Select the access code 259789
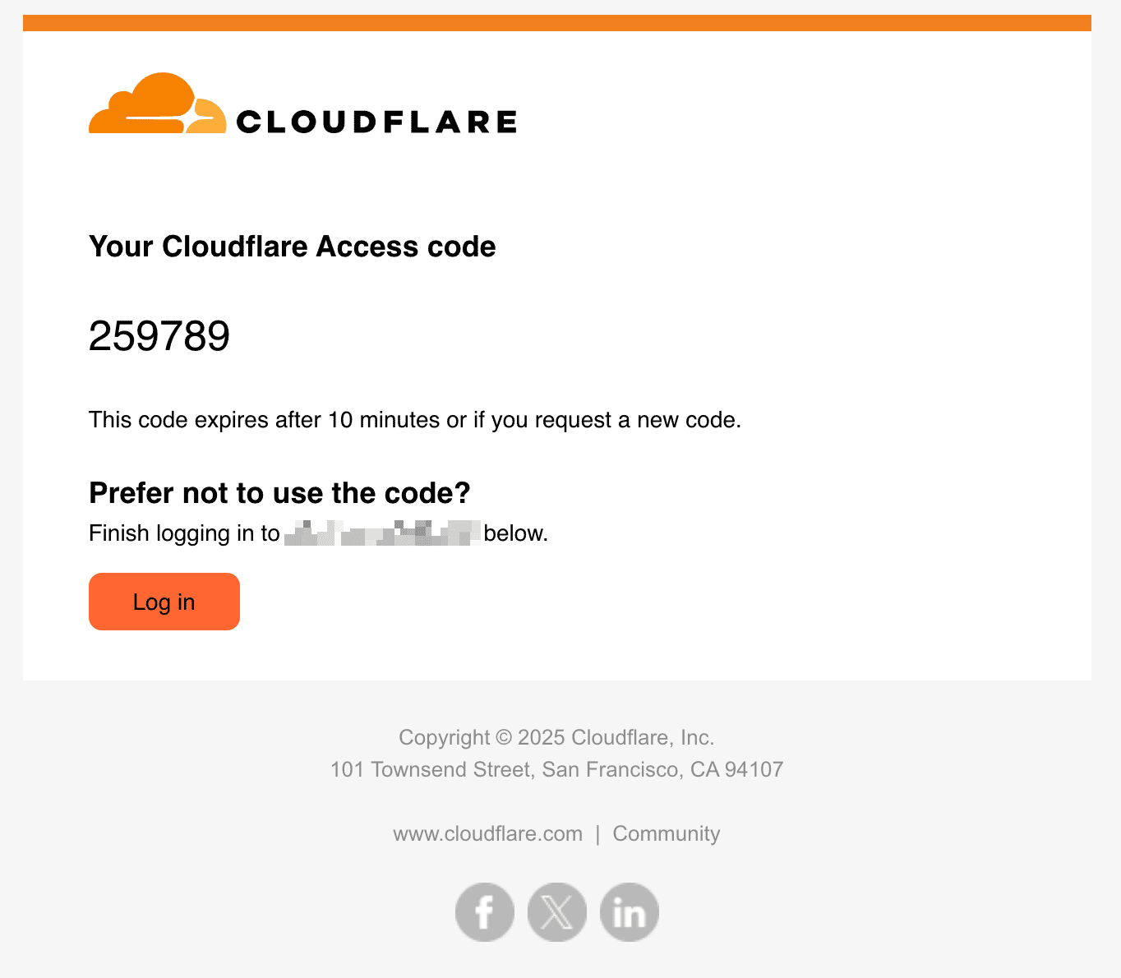Image resolution: width=1121 pixels, height=978 pixels. (159, 336)
